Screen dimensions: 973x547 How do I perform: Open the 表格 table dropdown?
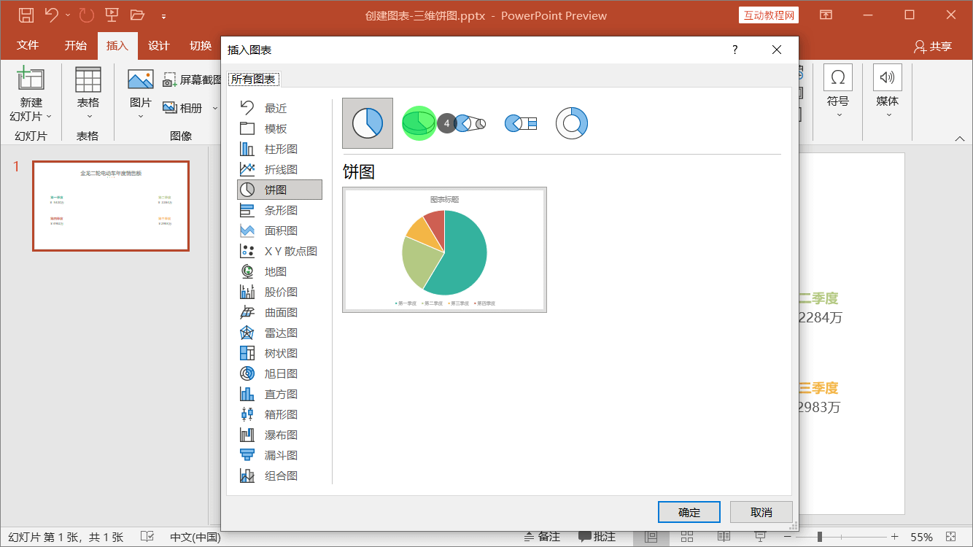tap(88, 93)
